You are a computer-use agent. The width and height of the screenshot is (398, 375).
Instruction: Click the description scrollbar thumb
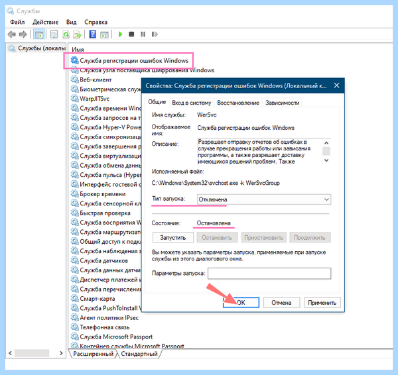pyautogui.click(x=326, y=151)
